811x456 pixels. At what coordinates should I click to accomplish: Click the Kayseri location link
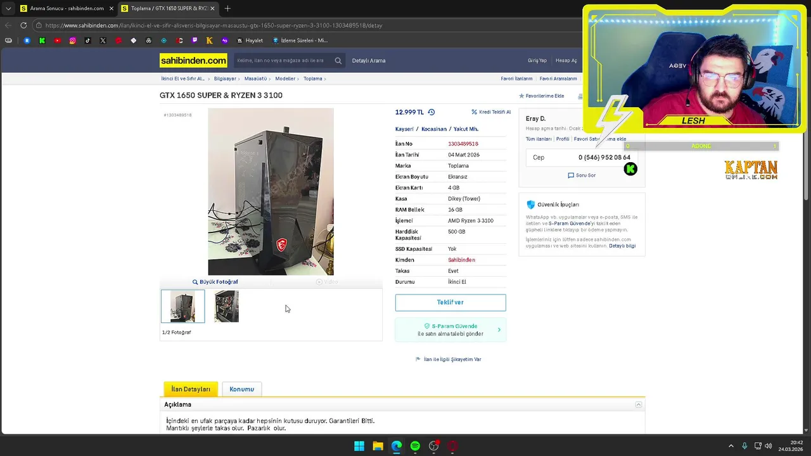[404, 129]
